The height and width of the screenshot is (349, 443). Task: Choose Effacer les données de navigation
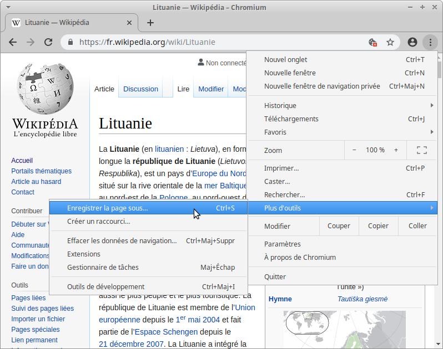tap(122, 241)
